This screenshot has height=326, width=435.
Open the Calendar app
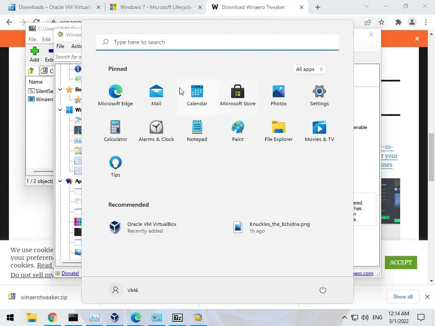click(197, 96)
